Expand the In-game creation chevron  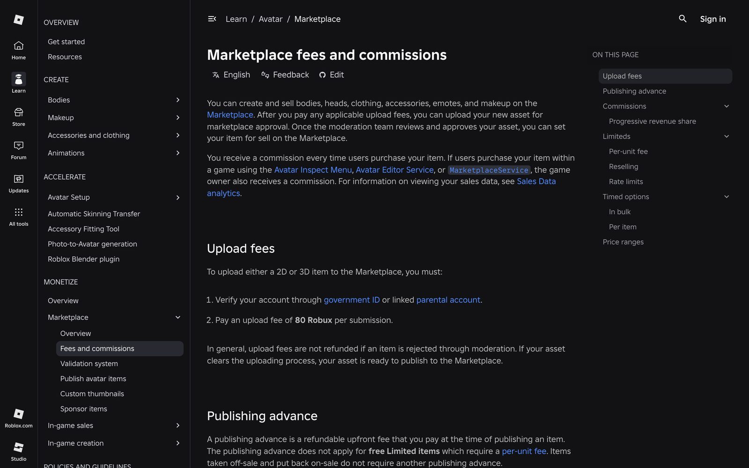point(178,443)
